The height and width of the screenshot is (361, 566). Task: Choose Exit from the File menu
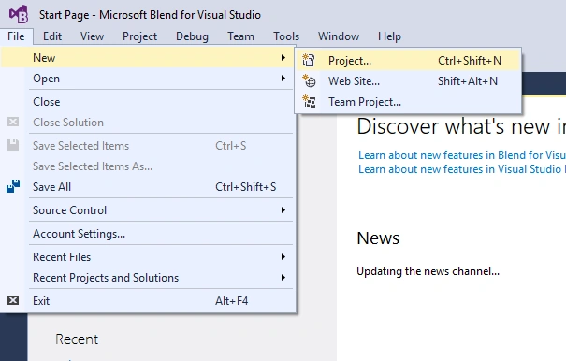point(148,301)
